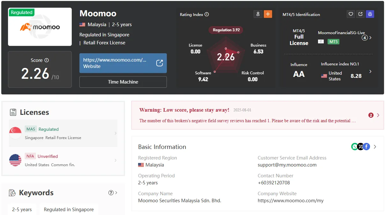Click the Regulated in Singapore keyword tag
The image size is (385, 215).
[69, 210]
